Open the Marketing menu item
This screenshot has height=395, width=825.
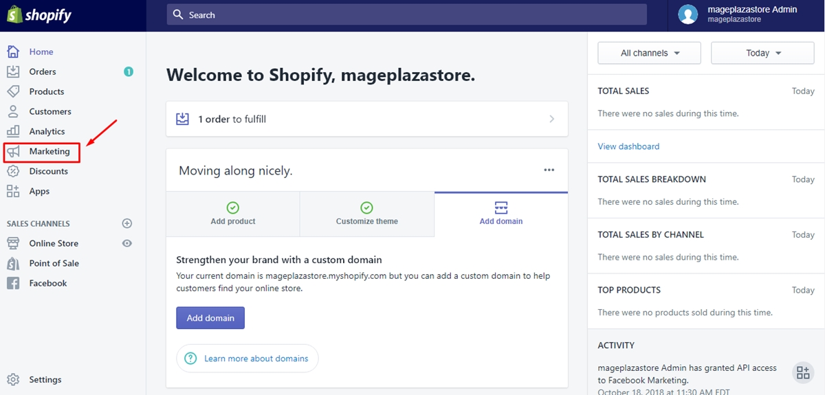[49, 151]
